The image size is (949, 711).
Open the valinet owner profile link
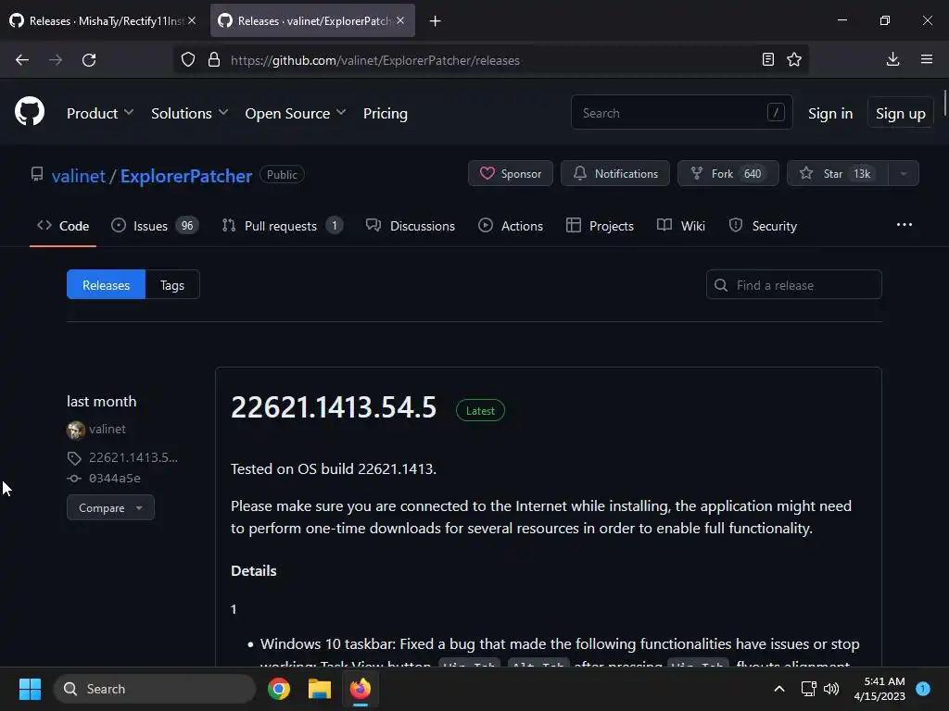pyautogui.click(x=79, y=176)
